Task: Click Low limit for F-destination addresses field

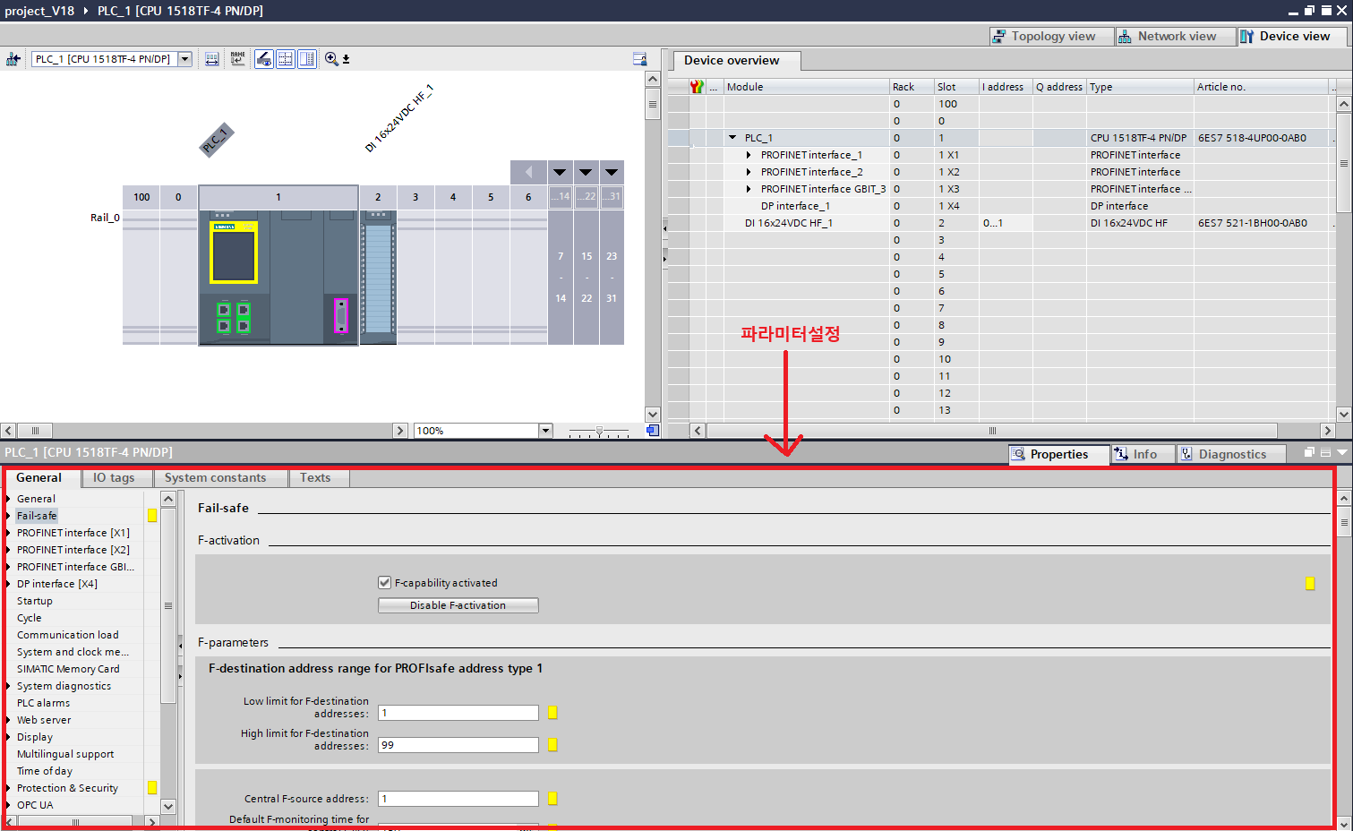Action: [458, 713]
